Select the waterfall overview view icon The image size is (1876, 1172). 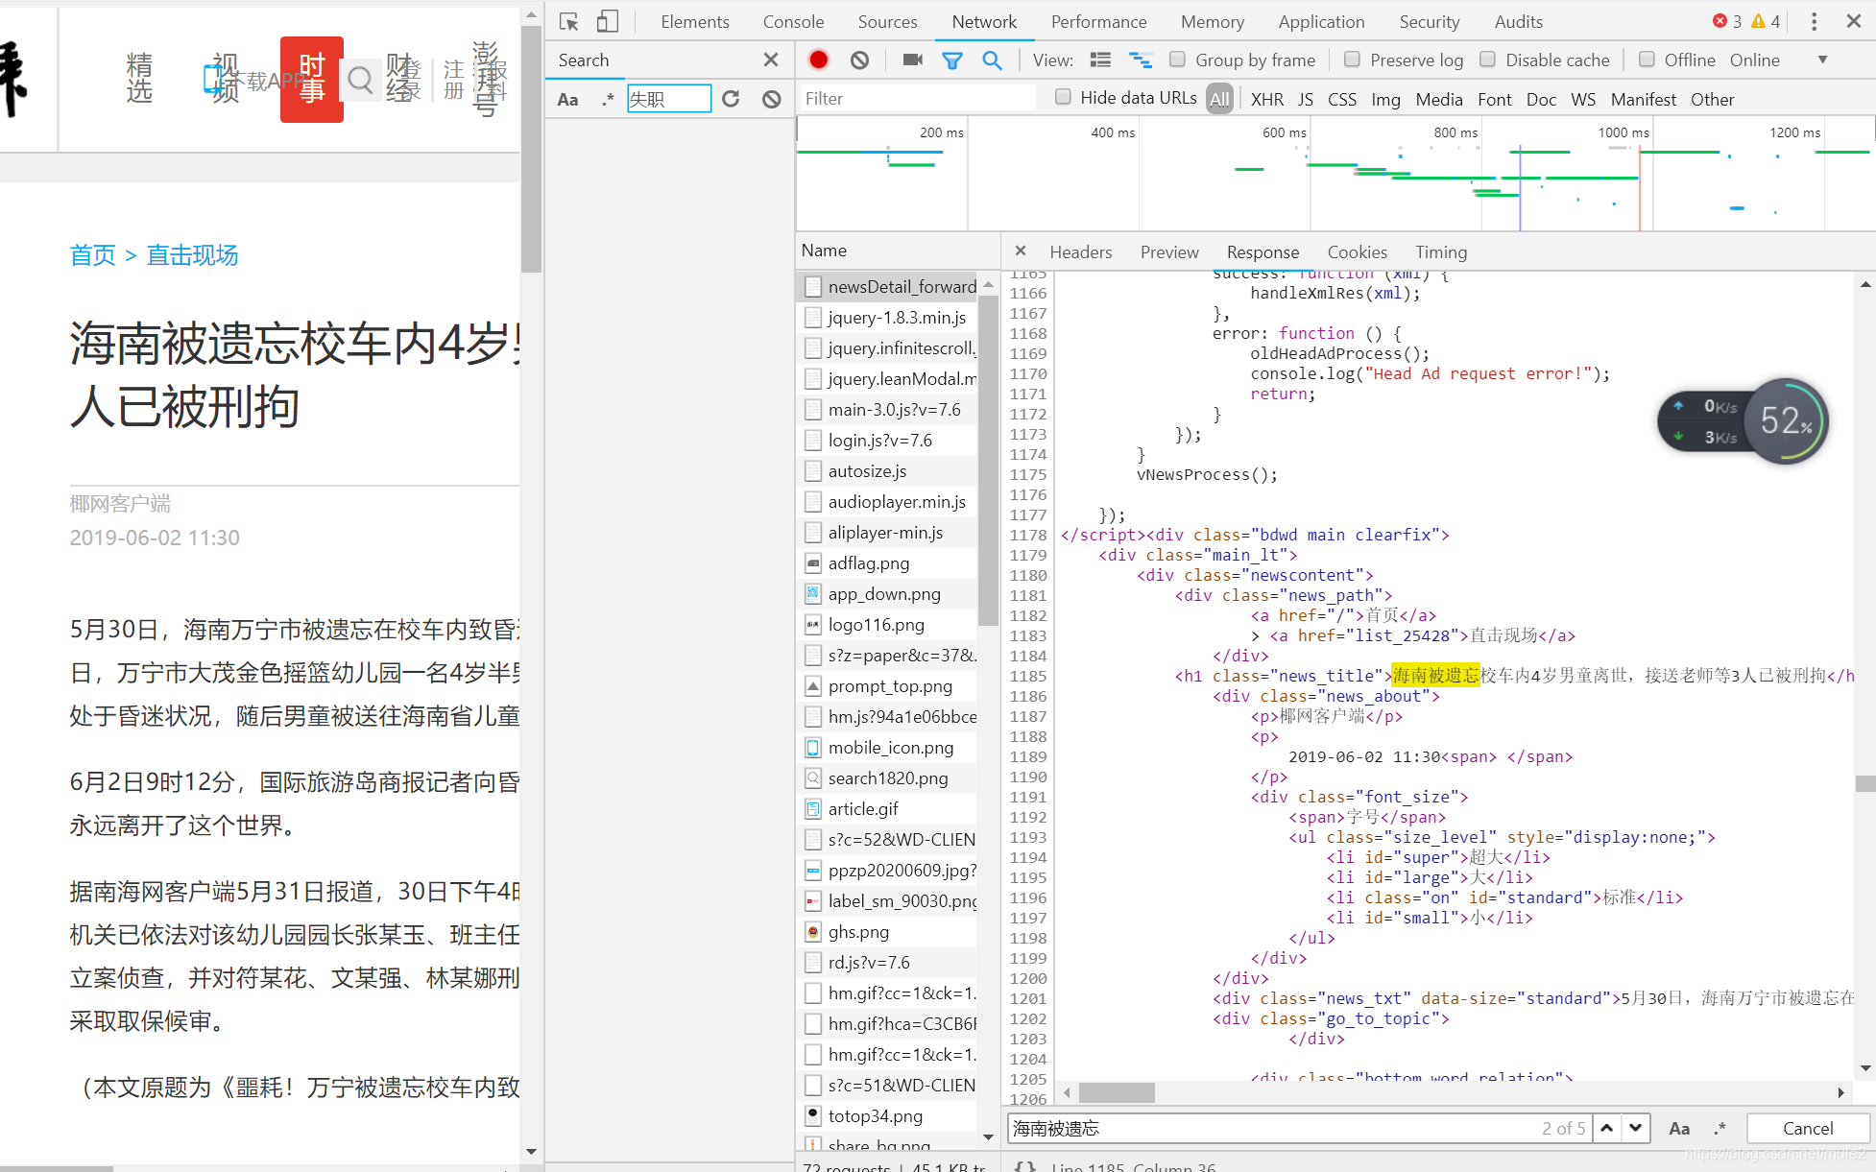[1141, 60]
